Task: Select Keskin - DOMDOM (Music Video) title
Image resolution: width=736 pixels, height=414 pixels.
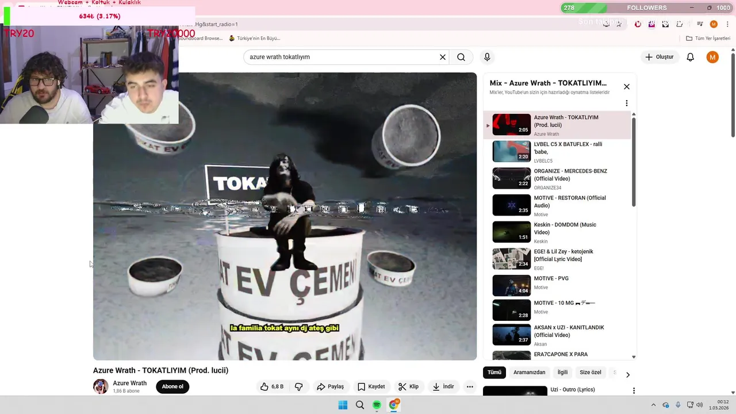Action: click(x=565, y=228)
